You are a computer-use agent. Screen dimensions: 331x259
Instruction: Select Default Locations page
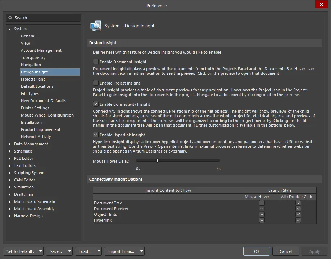37,86
